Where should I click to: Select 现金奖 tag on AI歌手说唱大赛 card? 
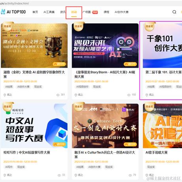151,167
